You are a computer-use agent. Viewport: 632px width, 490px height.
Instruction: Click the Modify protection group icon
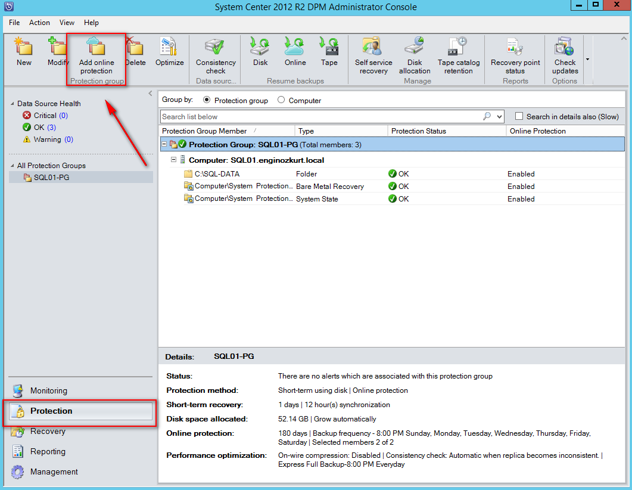pos(57,46)
